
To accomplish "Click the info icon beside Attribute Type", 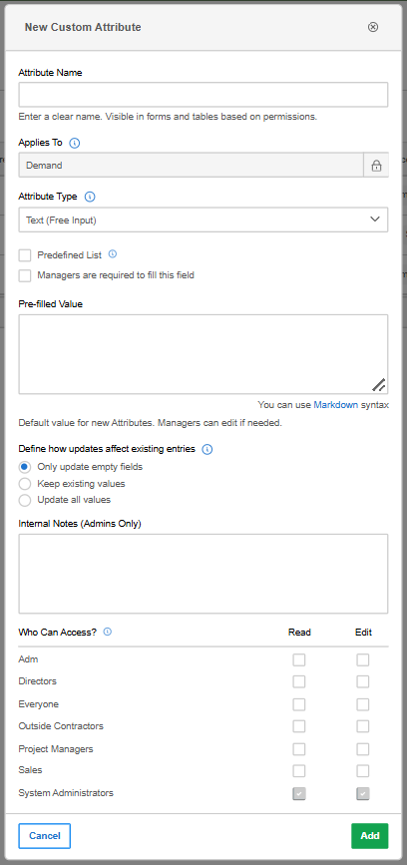I will click(90, 197).
